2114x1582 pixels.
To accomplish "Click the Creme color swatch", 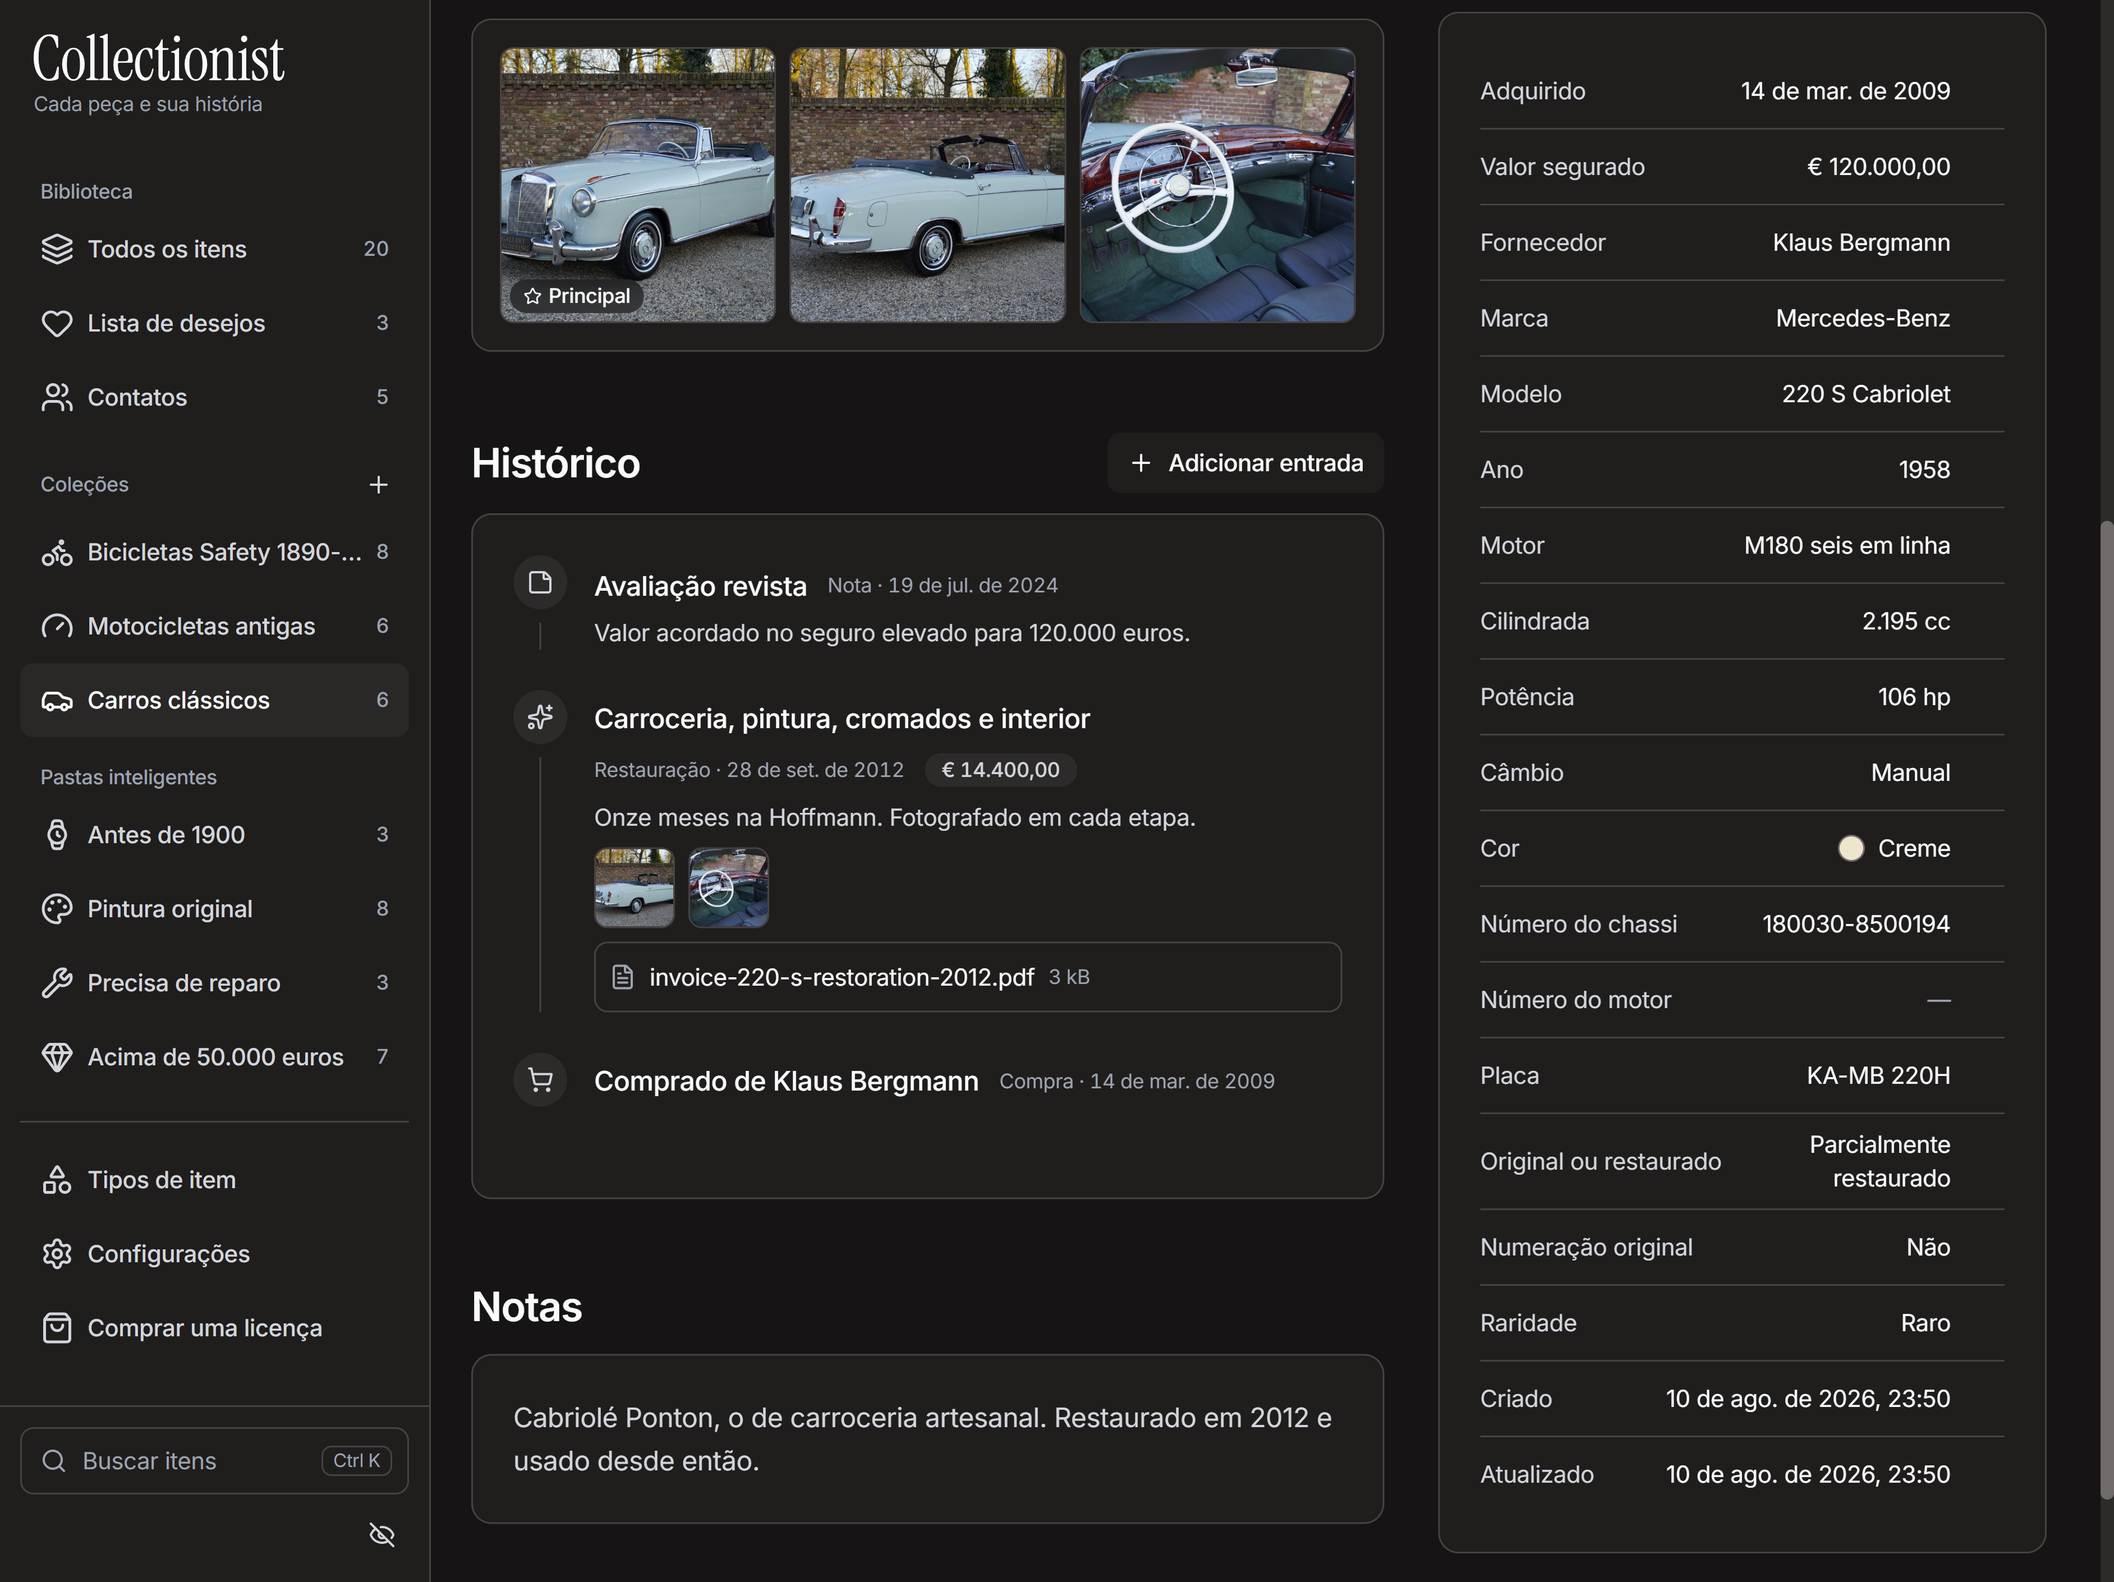I will pos(1851,849).
